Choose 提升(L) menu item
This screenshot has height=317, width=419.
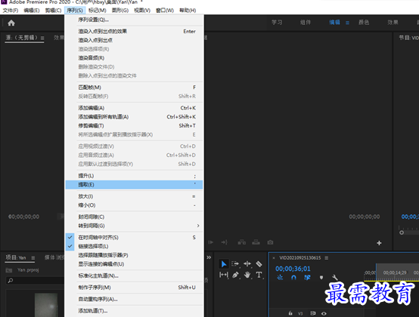pos(134,176)
